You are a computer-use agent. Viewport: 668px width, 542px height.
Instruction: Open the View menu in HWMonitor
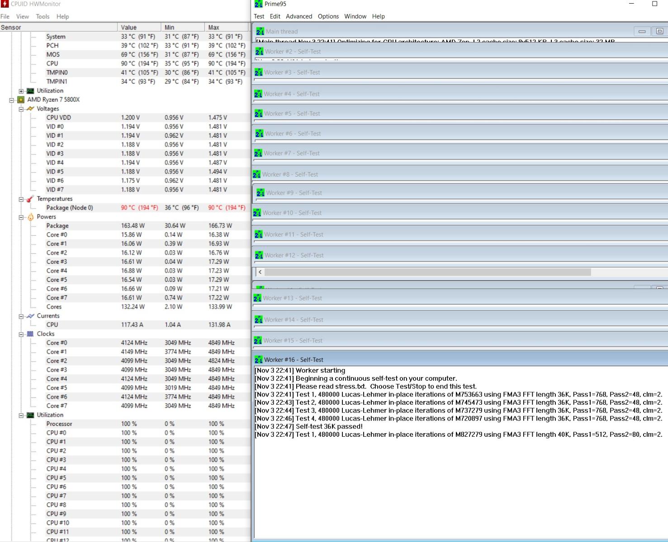[23, 16]
